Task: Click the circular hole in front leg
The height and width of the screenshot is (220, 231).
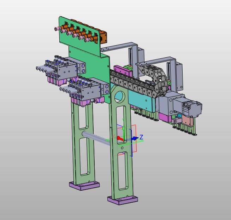Action: [x=120, y=97]
